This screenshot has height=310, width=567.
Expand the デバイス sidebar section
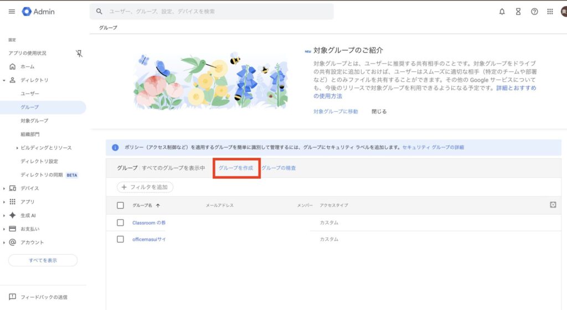click(x=4, y=188)
